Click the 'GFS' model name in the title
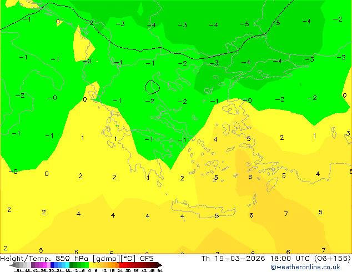Viewport: 352px width, 272px height. point(147,258)
